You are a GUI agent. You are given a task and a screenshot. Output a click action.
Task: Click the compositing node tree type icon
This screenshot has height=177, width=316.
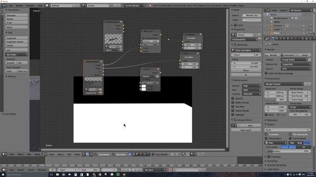coord(87,154)
